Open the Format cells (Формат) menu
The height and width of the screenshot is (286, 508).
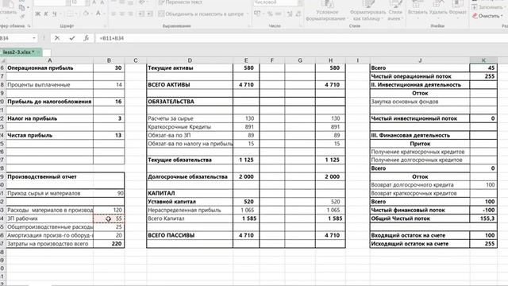[x=457, y=9]
